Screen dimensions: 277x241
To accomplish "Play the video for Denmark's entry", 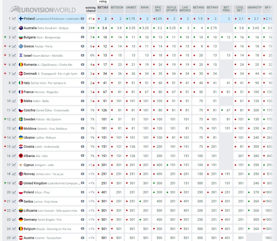I will pos(82,74).
